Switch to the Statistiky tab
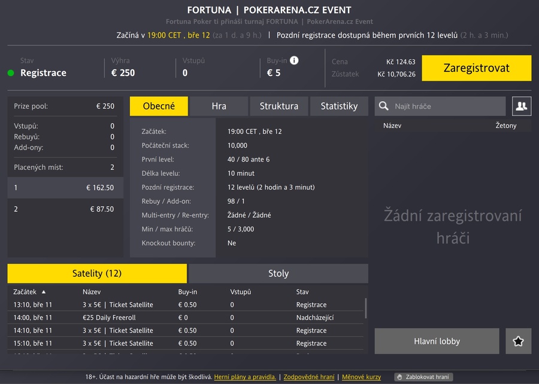 click(339, 106)
